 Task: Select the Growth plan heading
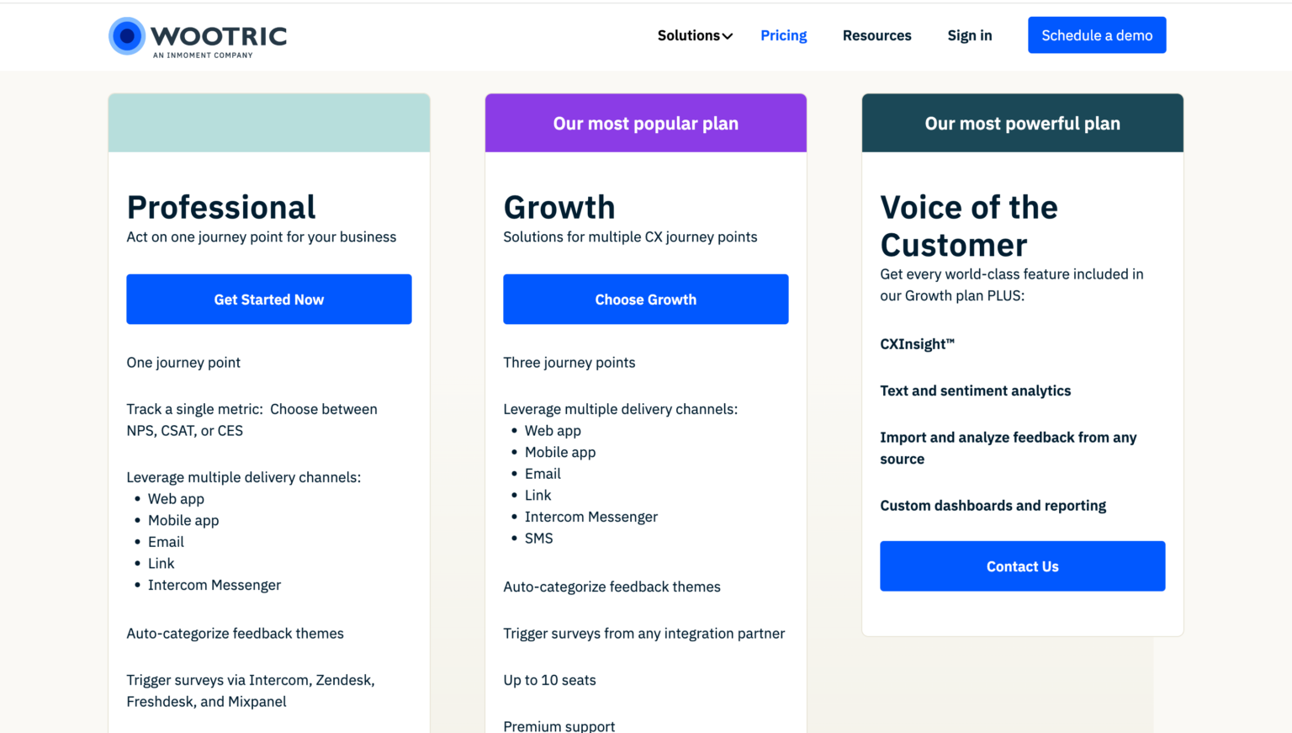[559, 207]
